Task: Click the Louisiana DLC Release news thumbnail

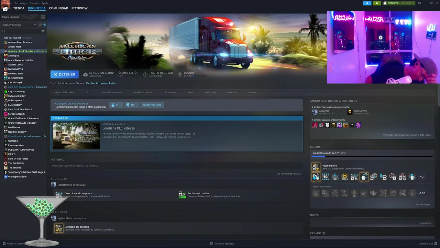Action: (76, 136)
